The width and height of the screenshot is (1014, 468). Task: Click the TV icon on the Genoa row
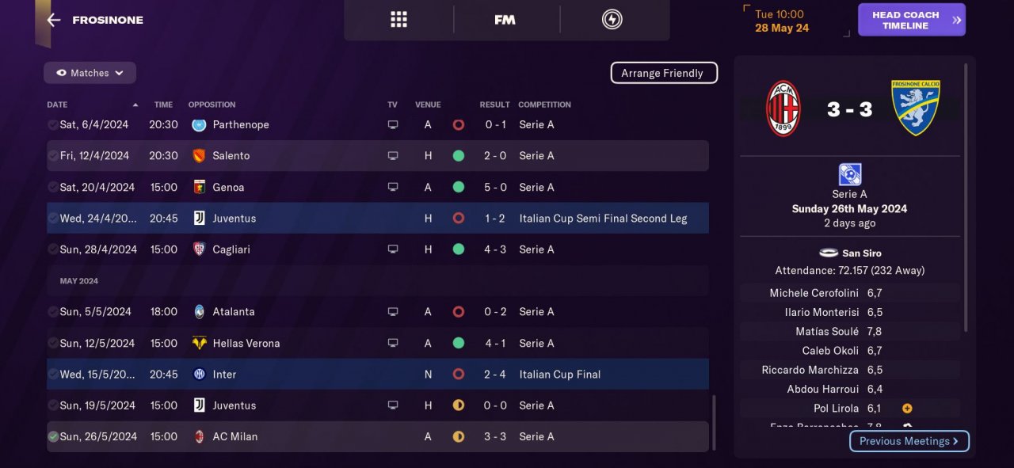tap(392, 188)
